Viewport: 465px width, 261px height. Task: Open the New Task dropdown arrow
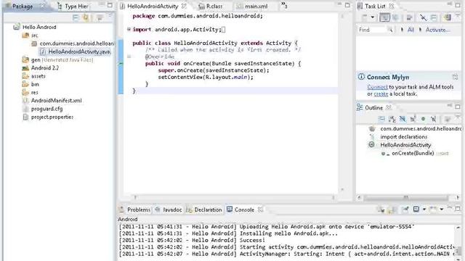373,17
